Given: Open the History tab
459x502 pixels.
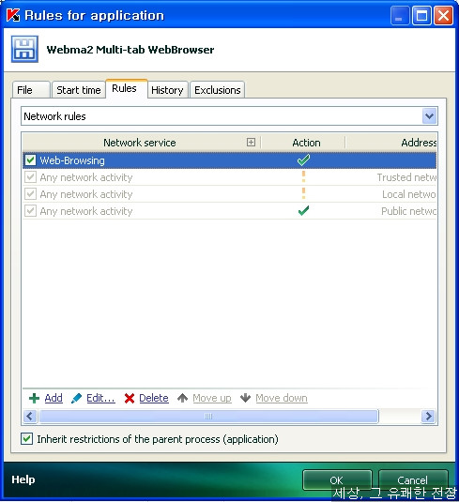Looking at the screenshot, I should 167,90.
